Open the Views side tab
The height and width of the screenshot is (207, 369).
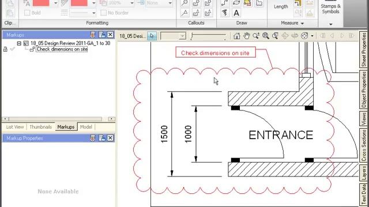(x=364, y=118)
